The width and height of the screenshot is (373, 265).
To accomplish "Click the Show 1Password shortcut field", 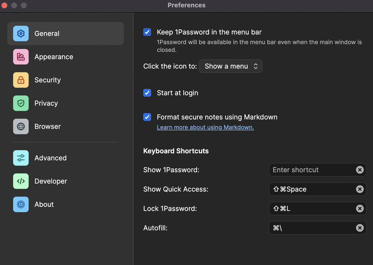I will coord(312,170).
